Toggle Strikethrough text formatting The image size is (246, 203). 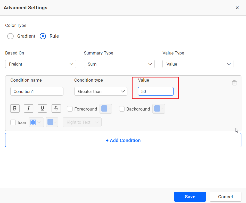click(56, 109)
